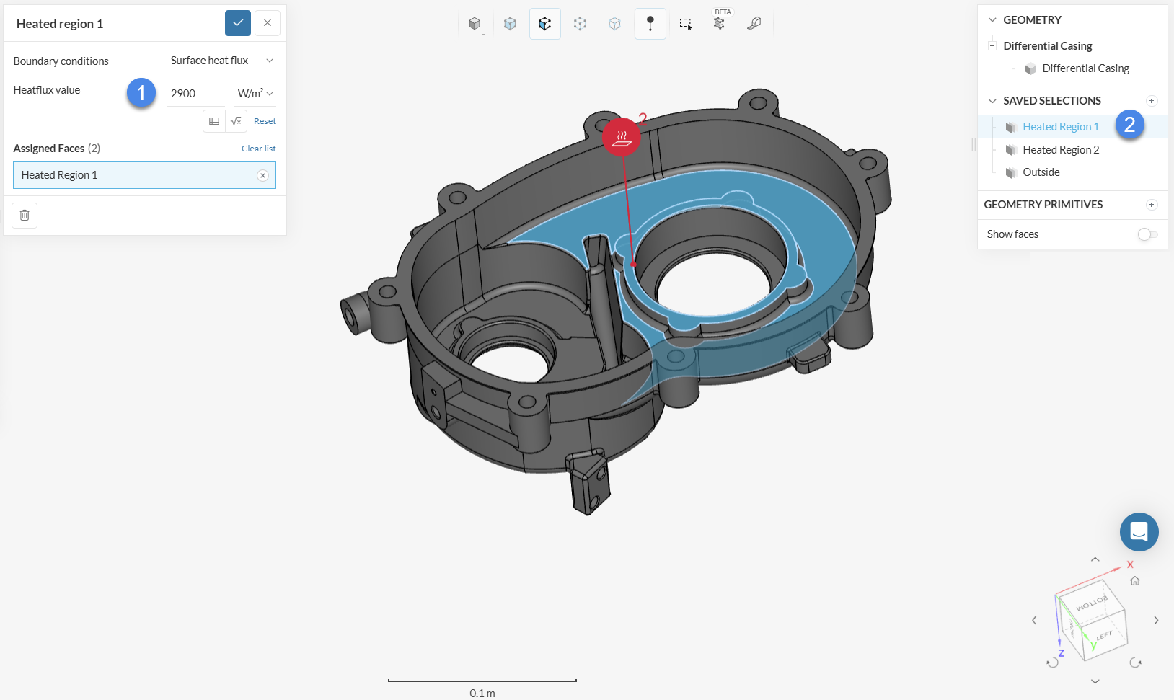Select the Outside saved selection

1041,172
